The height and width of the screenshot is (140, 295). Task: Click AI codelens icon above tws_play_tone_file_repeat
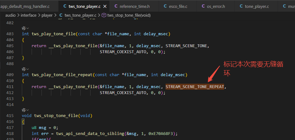click(x=24, y=69)
